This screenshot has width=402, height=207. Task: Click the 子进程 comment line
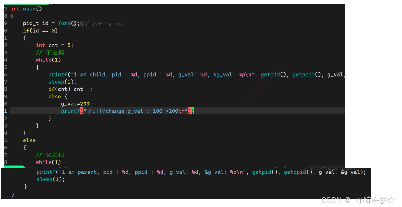50,53
